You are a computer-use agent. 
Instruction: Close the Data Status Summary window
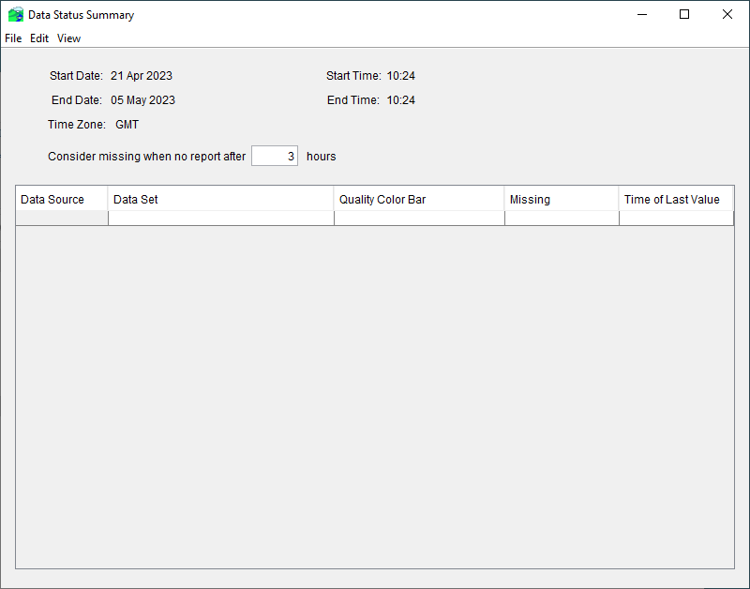point(727,14)
